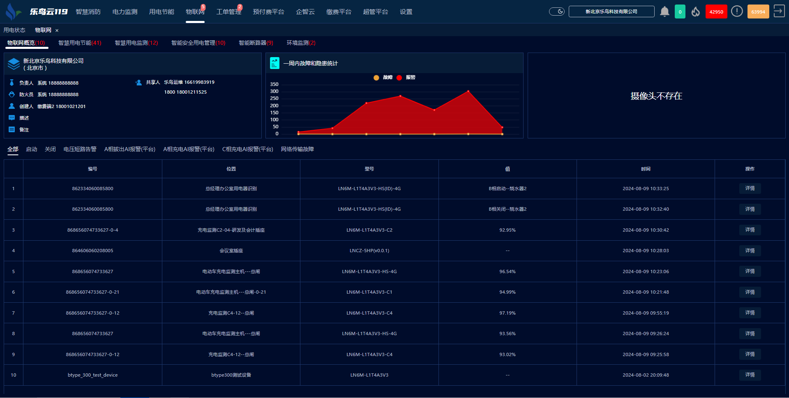This screenshot has width=789, height=398.
Task: Select the 电压短路告警 filter tab
Action: [x=80, y=149]
